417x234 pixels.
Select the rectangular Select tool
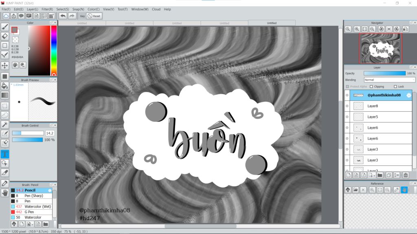[x=5, y=106]
